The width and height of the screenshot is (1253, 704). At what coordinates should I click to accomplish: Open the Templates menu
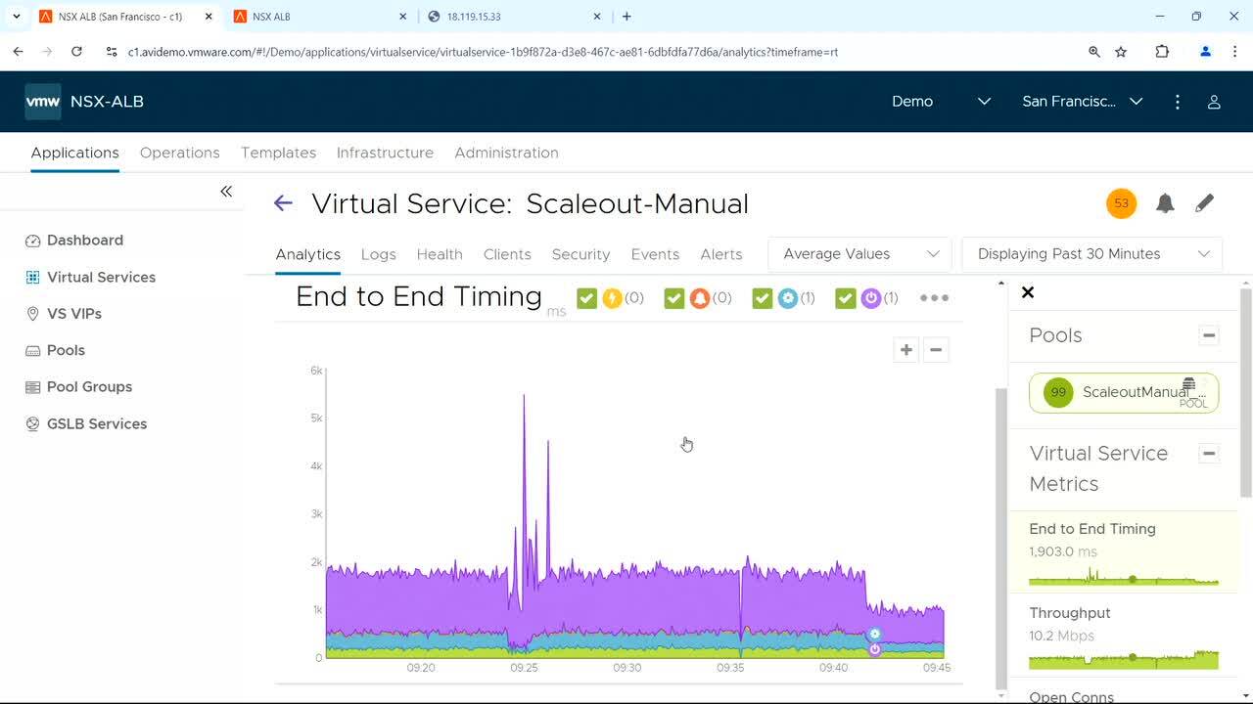[x=278, y=153]
